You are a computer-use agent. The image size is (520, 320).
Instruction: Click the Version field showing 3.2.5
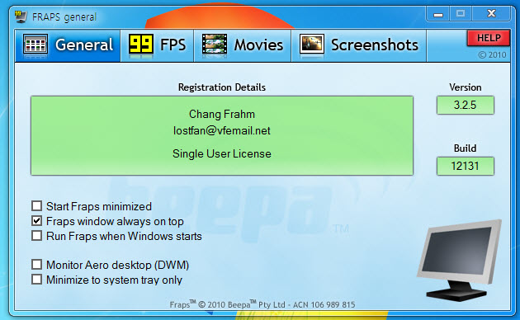pos(466,105)
